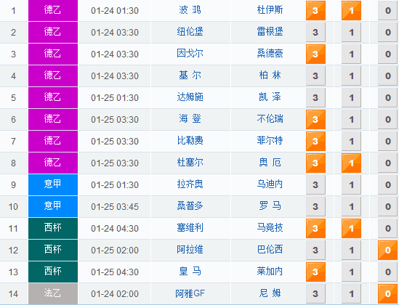Image resolution: width=399 pixels, height=305 pixels.
Task: Click the grey 法乙 league badge
Action: (53, 293)
